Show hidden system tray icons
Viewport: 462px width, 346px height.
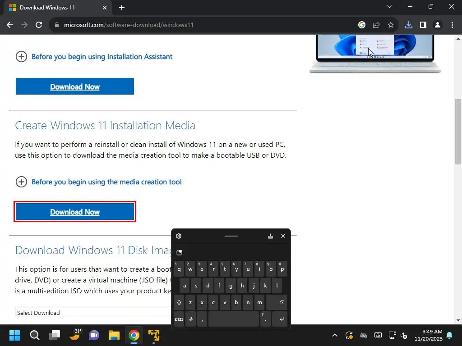click(335, 335)
